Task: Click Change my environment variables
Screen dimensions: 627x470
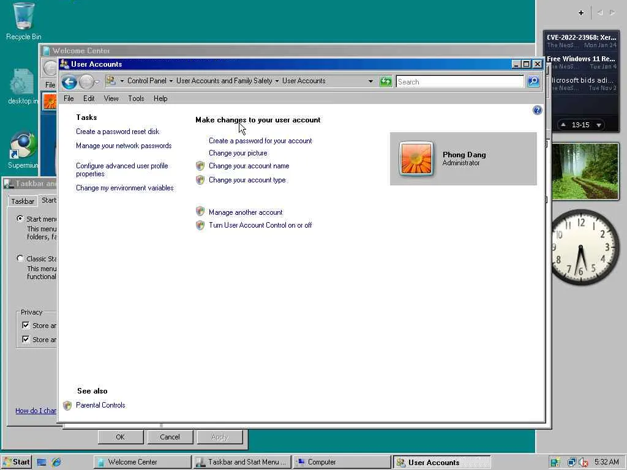Action: coord(125,188)
